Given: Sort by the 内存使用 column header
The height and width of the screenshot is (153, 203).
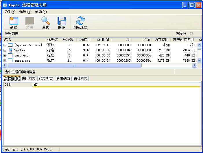Looking at the screenshot, I should [161, 40].
